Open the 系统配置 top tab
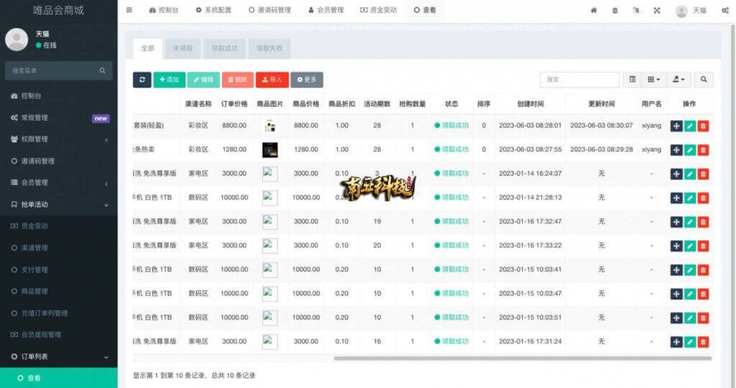The width and height of the screenshot is (736, 388). [213, 10]
